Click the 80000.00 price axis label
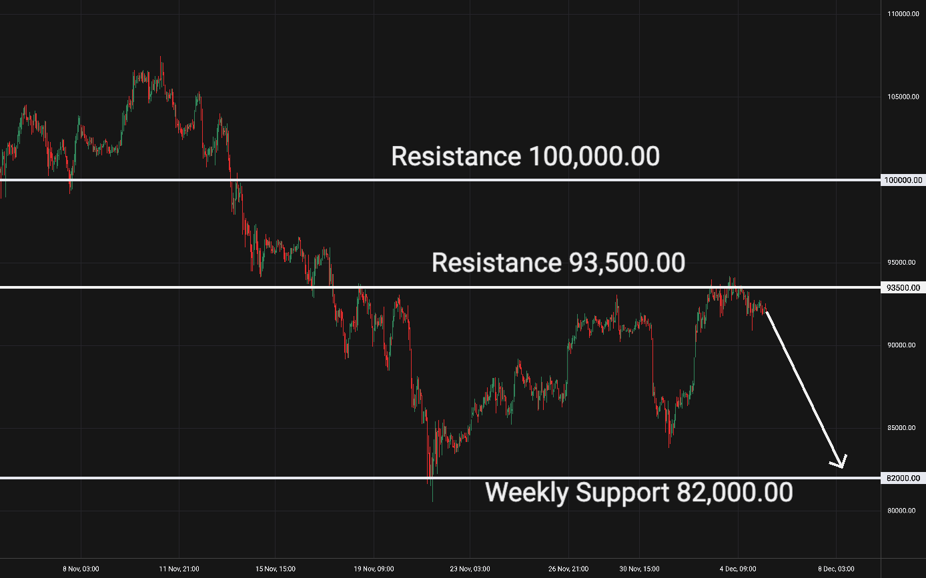Screen dimensions: 926x578 pyautogui.click(x=903, y=511)
